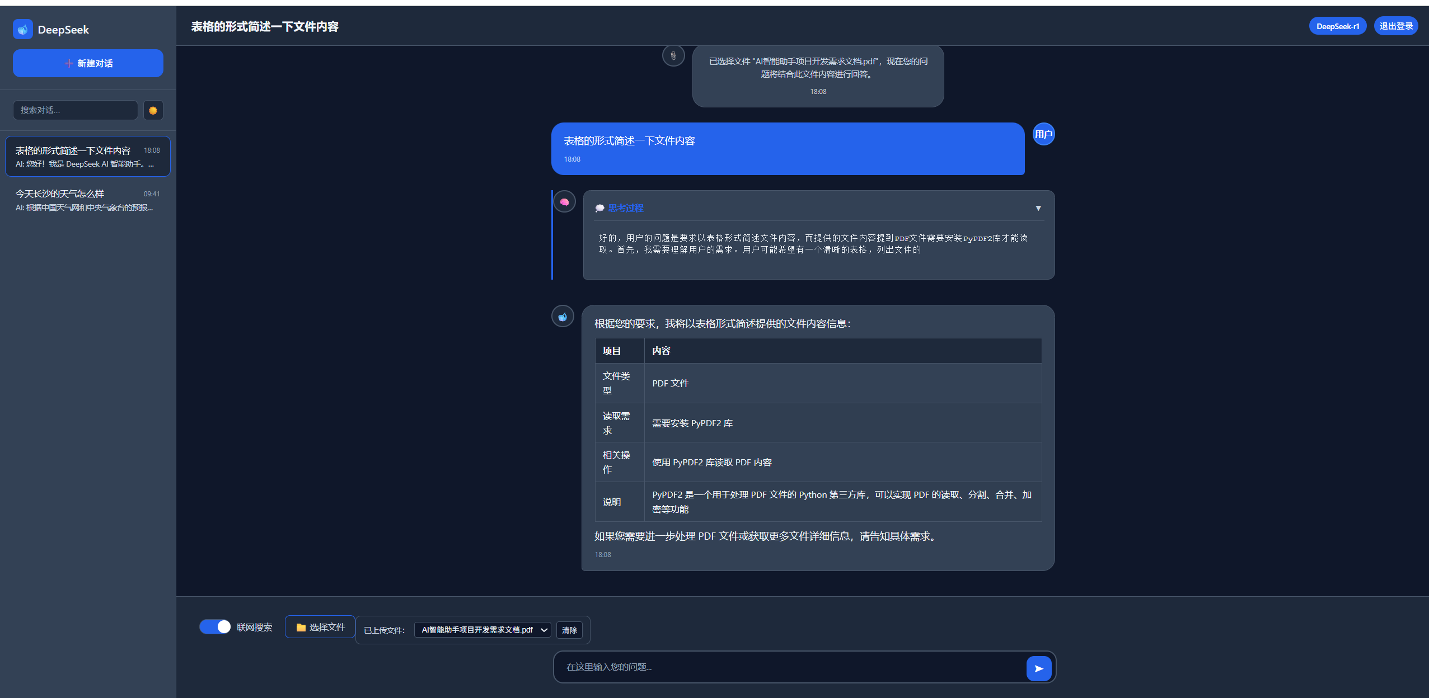
Task: Turn off the 联网搜索 switch
Action: 215,627
